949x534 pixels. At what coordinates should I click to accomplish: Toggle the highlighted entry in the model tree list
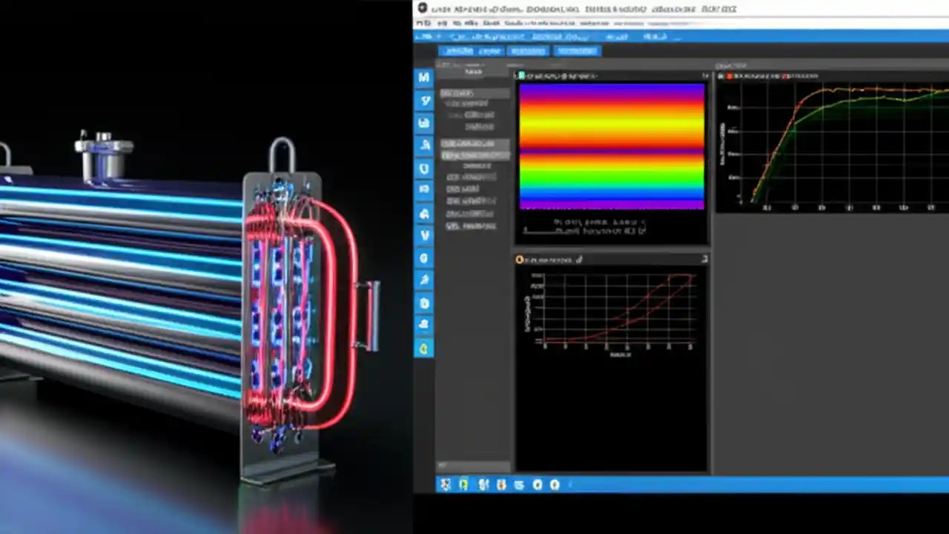pos(474,154)
